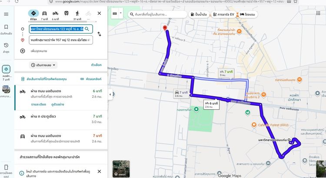Screen dimensions: 326x178
Task: Switch to walking travel mode
Action: tap(77, 13)
